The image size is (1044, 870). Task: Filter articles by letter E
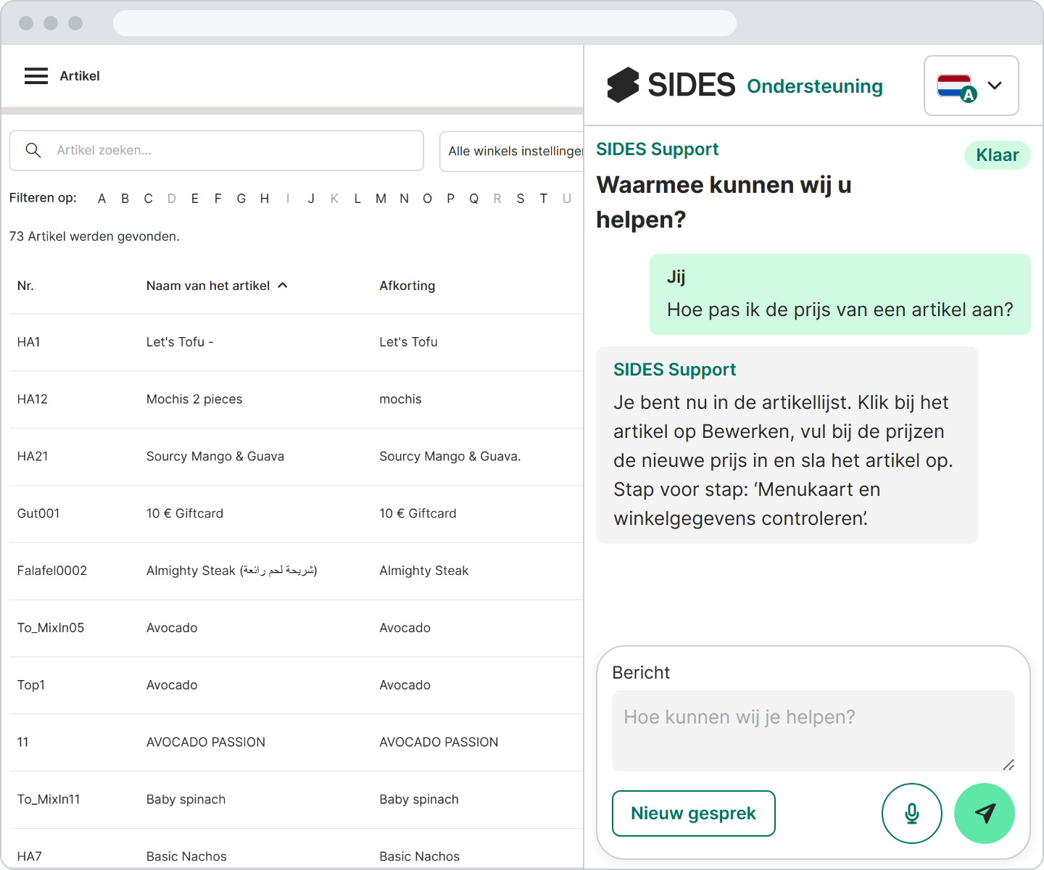pyautogui.click(x=195, y=199)
